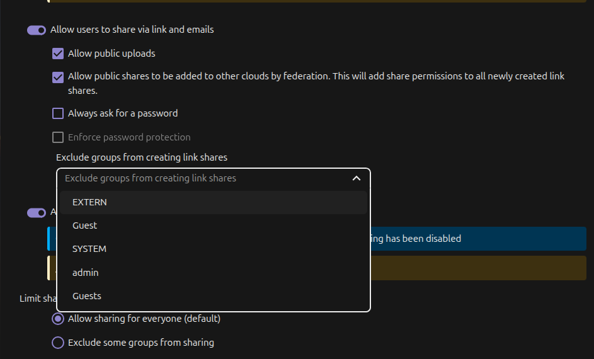
Task: Enable Always ask for a password
Action: (58, 113)
